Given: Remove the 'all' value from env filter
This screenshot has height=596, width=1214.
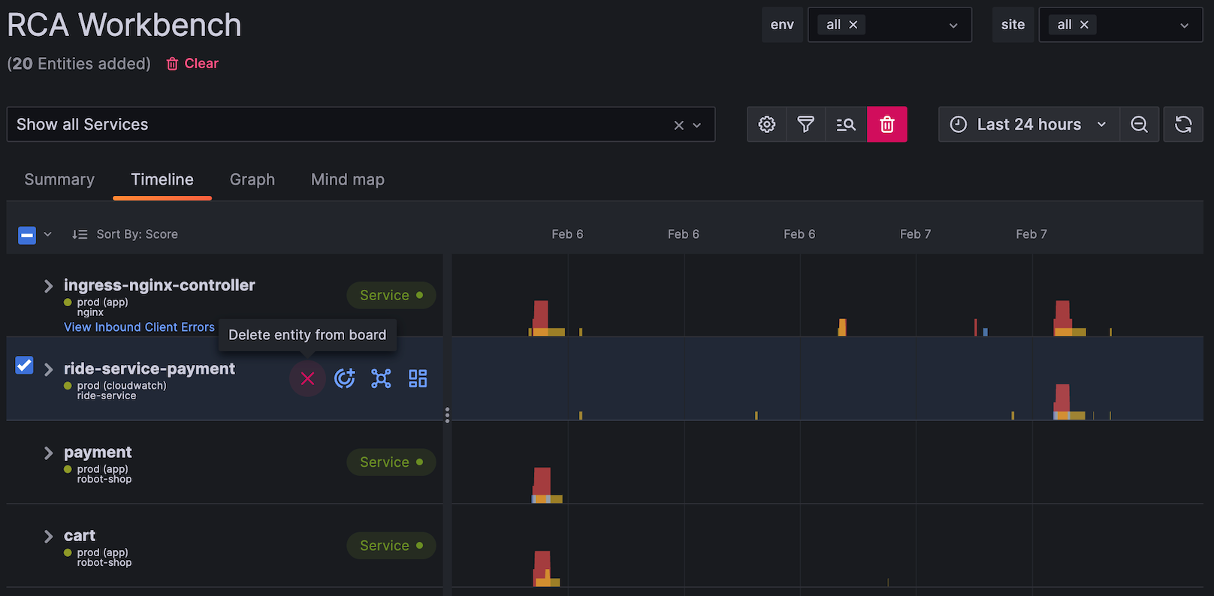Looking at the screenshot, I should 853,25.
